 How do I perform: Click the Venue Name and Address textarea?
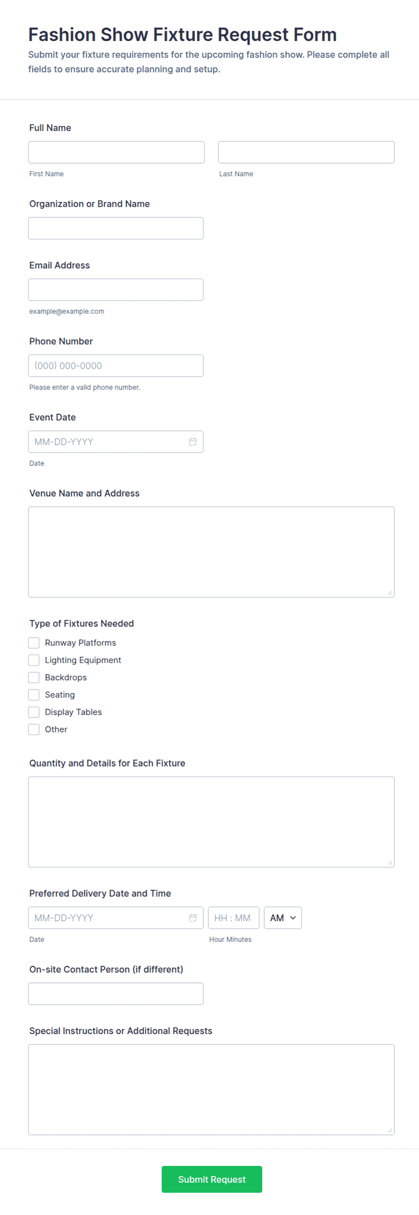pos(211,552)
